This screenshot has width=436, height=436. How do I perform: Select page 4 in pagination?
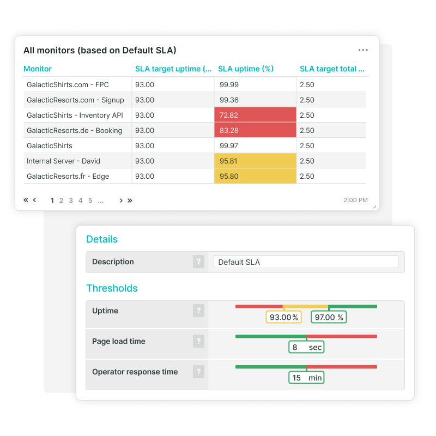pos(80,201)
